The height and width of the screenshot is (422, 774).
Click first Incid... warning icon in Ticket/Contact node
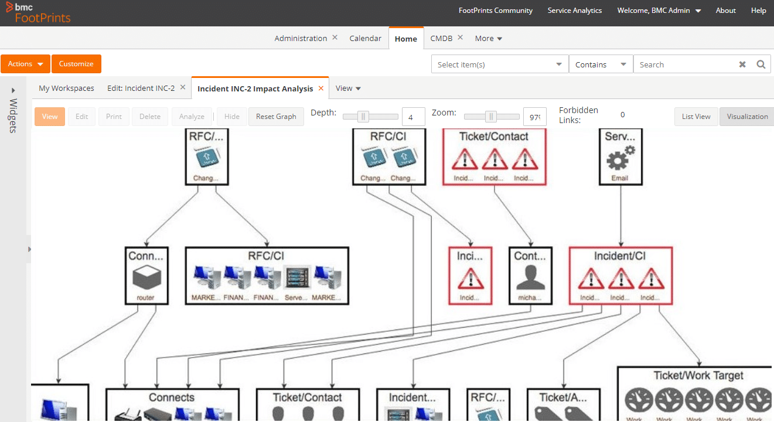[464, 159]
